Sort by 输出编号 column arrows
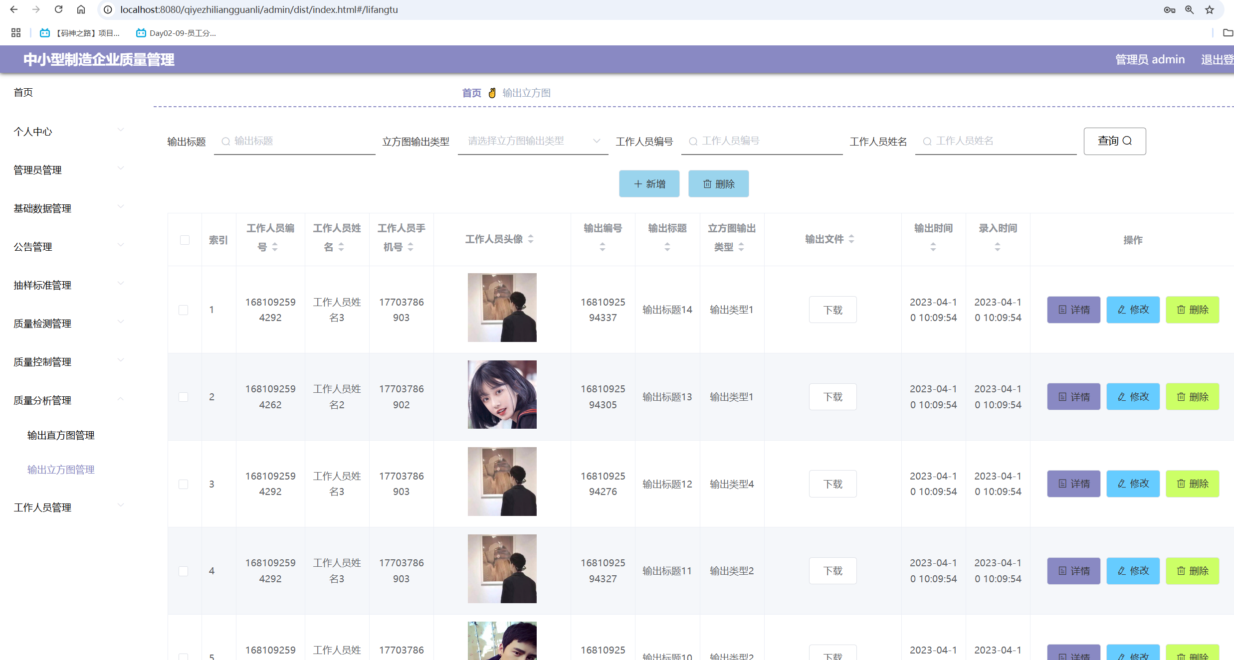 603,247
